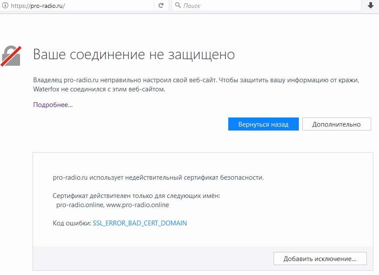The height and width of the screenshot is (275, 379).
Task: Open the Подробнее… link
Action: 53,105
